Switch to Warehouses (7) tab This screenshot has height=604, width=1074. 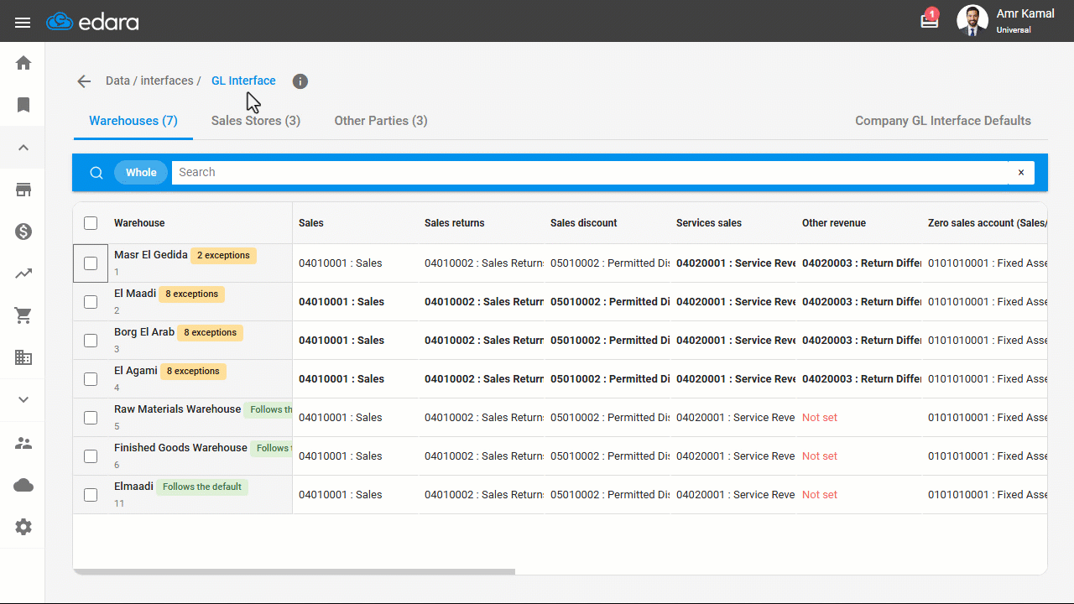pyautogui.click(x=133, y=121)
